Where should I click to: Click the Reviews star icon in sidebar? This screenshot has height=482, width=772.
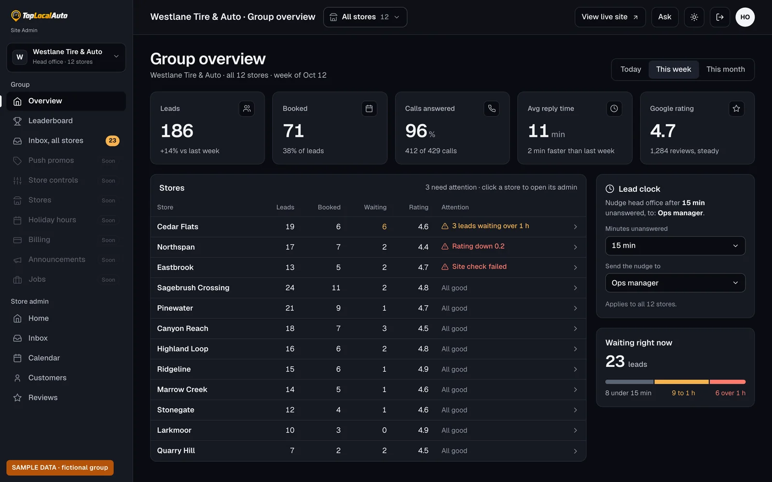[17, 398]
